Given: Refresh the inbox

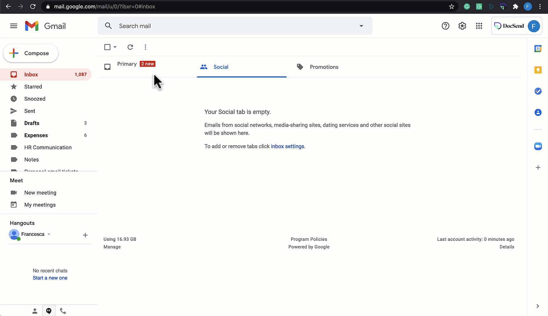Looking at the screenshot, I should (130, 47).
